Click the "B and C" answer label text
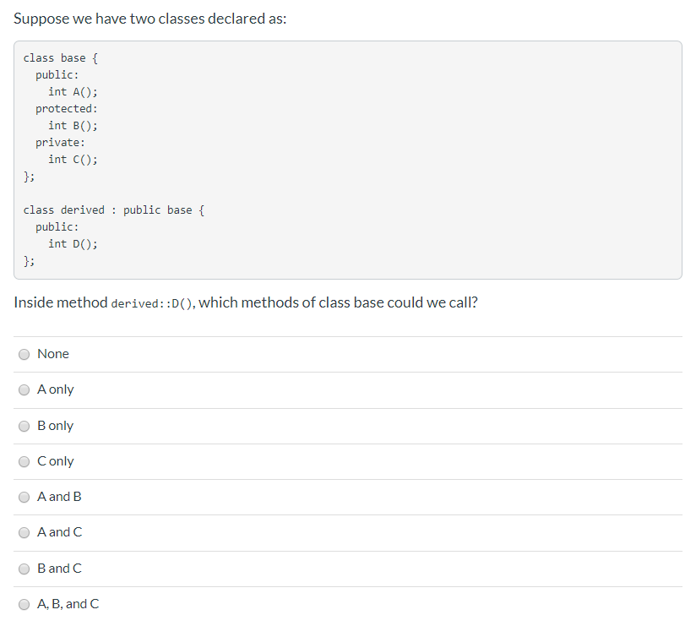This screenshot has width=696, height=626. [57, 569]
